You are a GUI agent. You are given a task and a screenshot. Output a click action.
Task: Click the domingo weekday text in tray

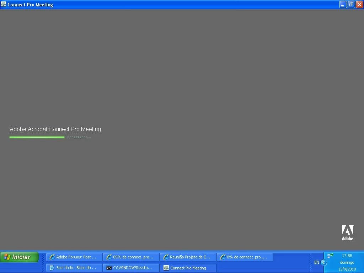347,262
